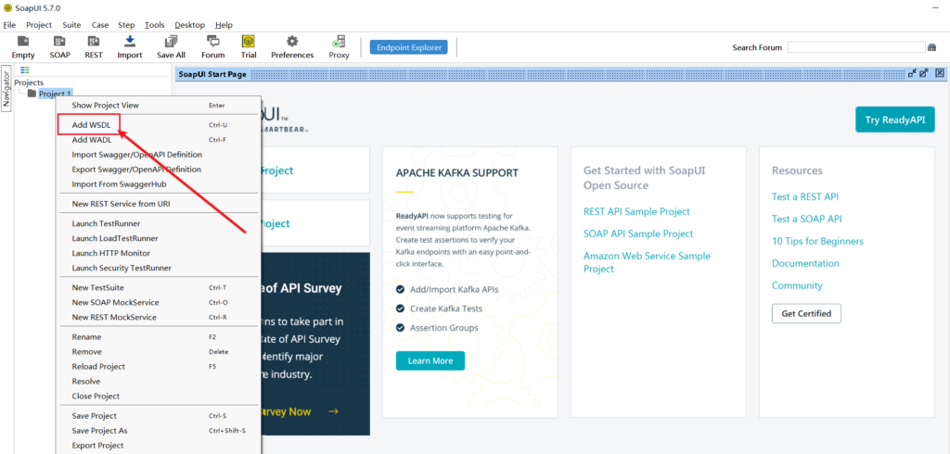Open 10 Tips for Beginners link
The height and width of the screenshot is (454, 950).
click(818, 241)
